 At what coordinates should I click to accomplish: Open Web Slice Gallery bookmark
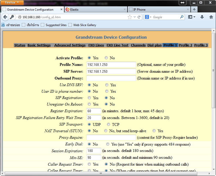coord(82,25)
